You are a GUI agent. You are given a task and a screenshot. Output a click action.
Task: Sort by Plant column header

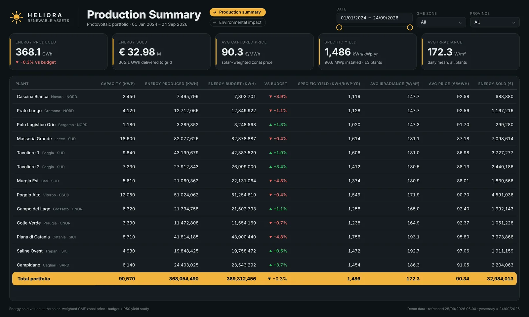pos(22,84)
